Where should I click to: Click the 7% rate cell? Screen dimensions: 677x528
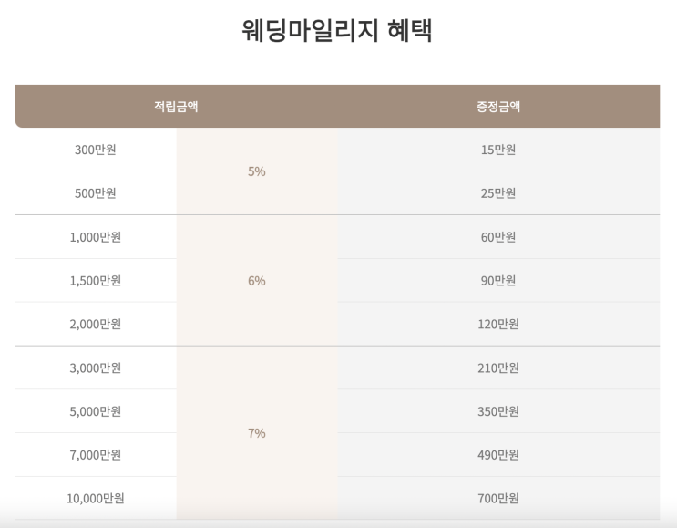[256, 433]
